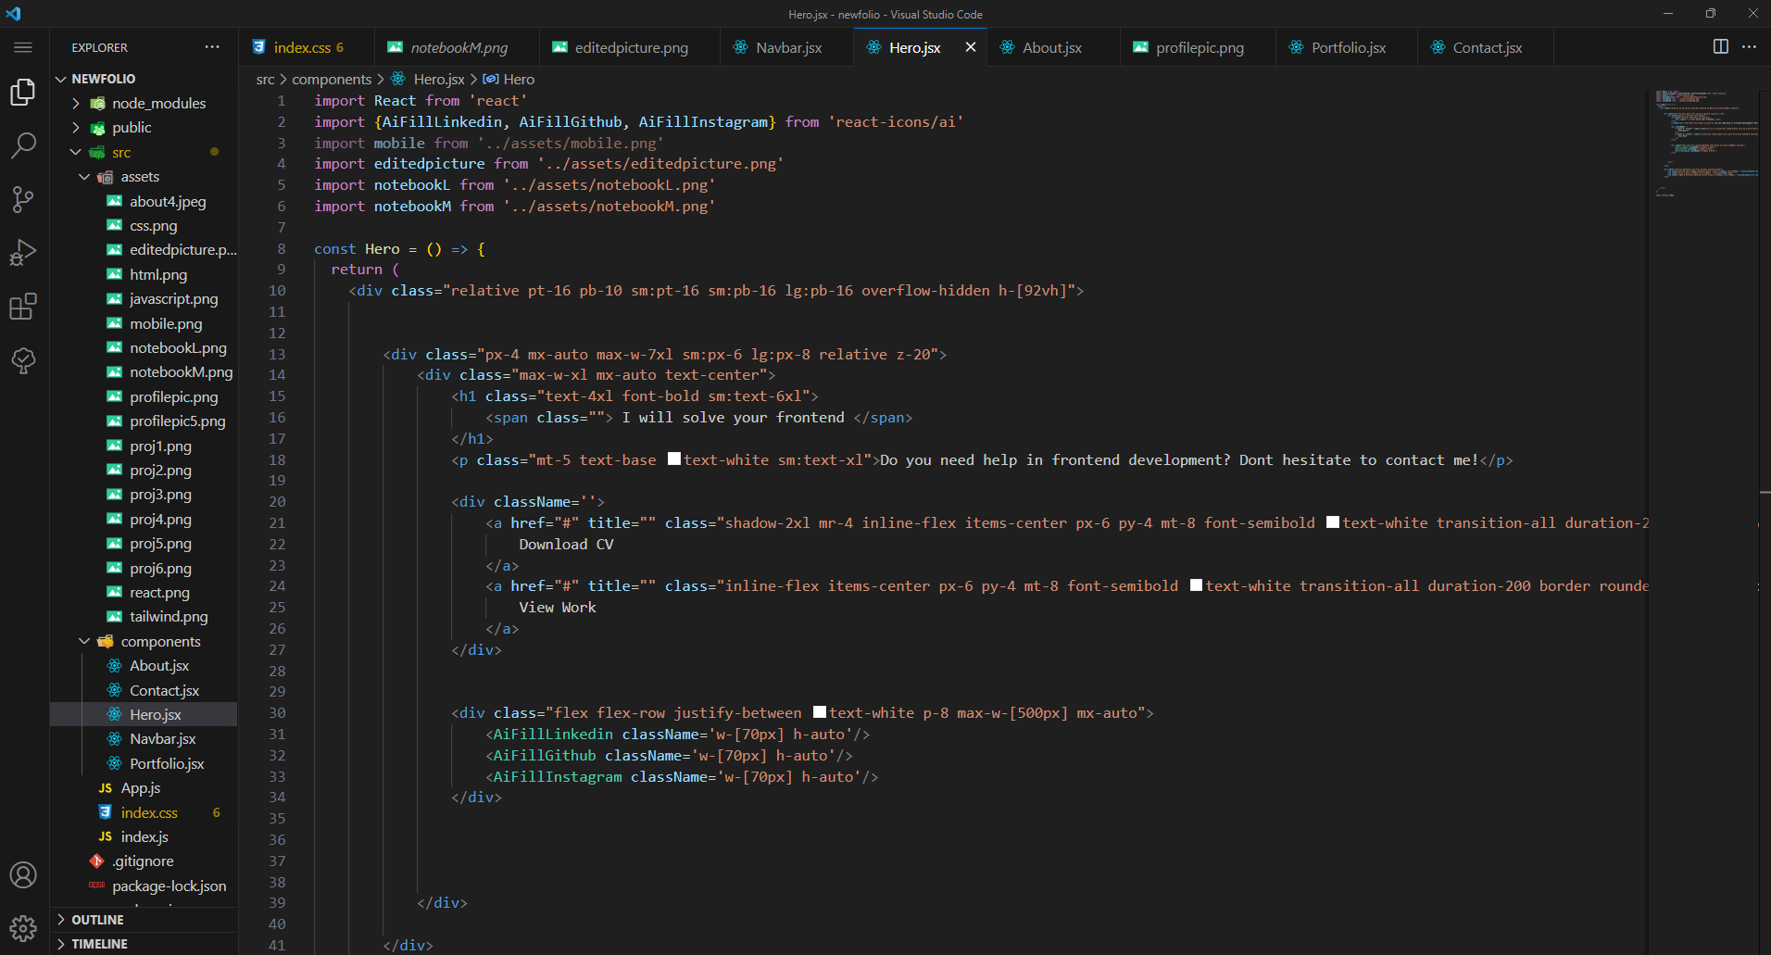Open the Manage gear menu
Viewport: 1771px width, 955px height.
tap(23, 927)
